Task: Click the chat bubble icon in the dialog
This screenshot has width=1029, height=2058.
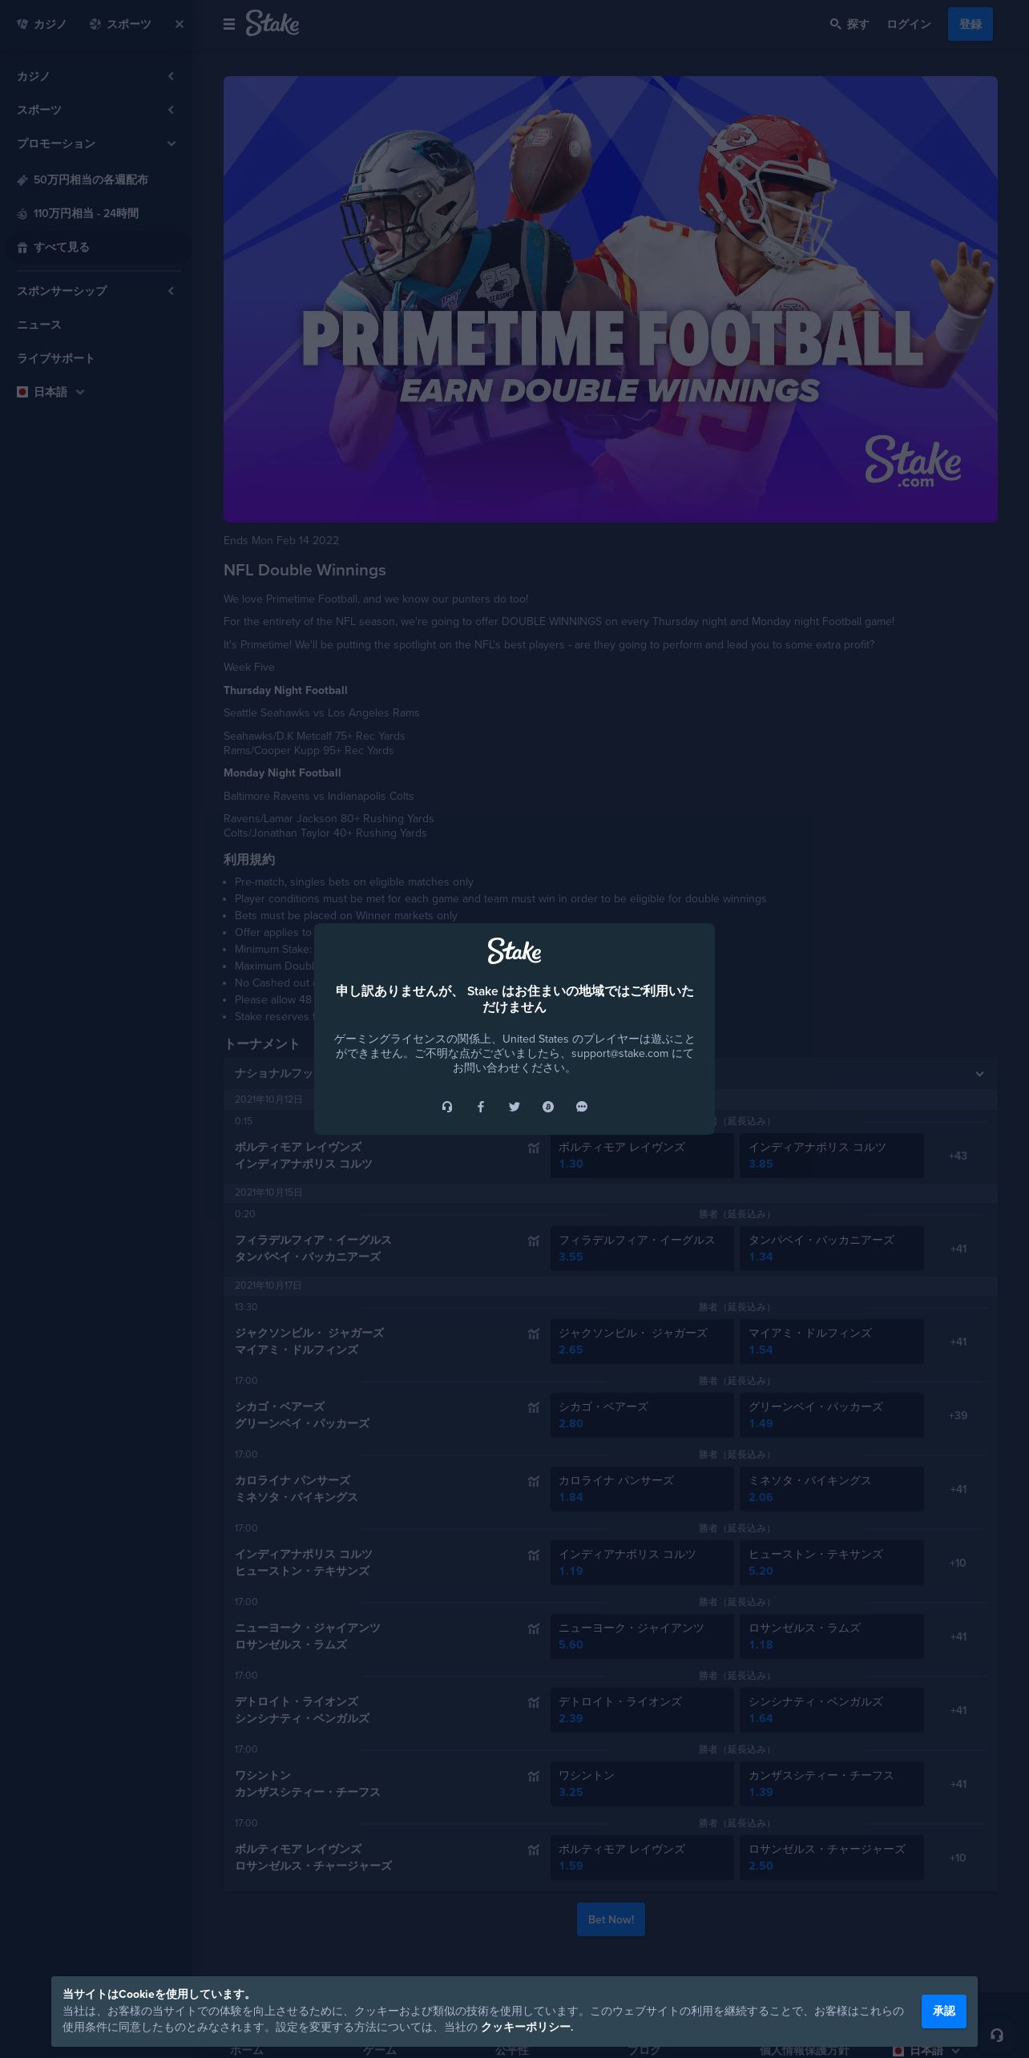Action: pos(582,1107)
